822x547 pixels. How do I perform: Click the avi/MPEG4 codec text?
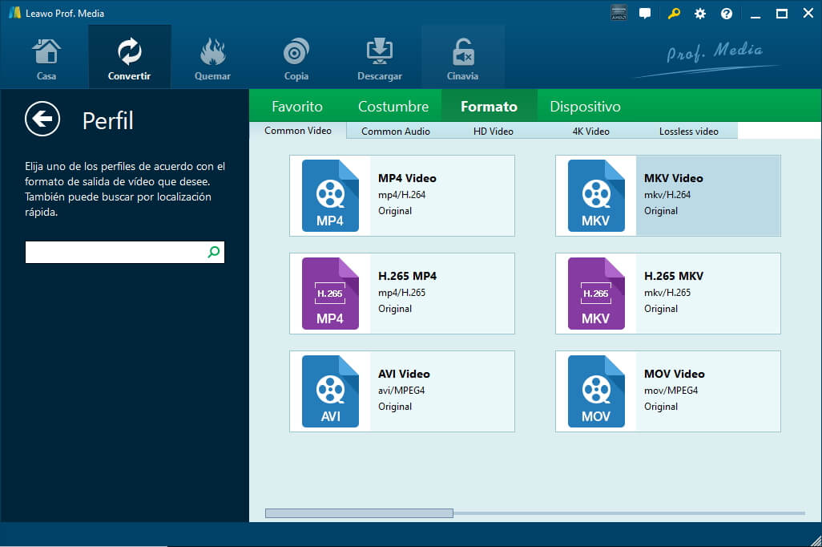(x=401, y=391)
